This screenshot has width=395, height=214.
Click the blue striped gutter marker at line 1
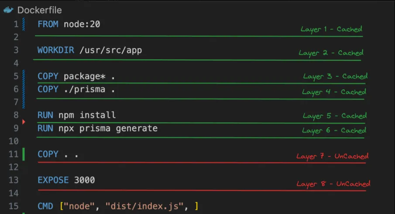(x=23, y=24)
